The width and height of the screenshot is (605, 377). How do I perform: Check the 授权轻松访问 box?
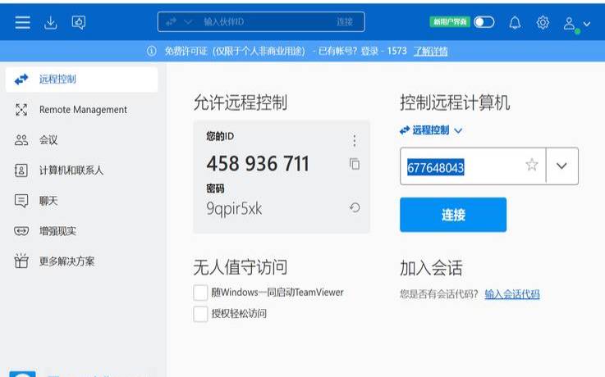coord(200,314)
